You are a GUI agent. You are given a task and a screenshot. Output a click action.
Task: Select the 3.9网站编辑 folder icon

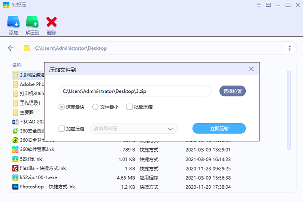pyautogui.click(x=15, y=75)
